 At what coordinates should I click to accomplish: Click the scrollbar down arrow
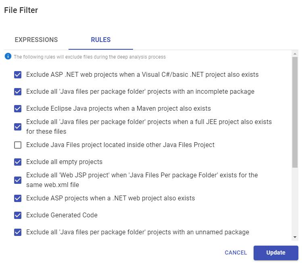click(x=295, y=237)
